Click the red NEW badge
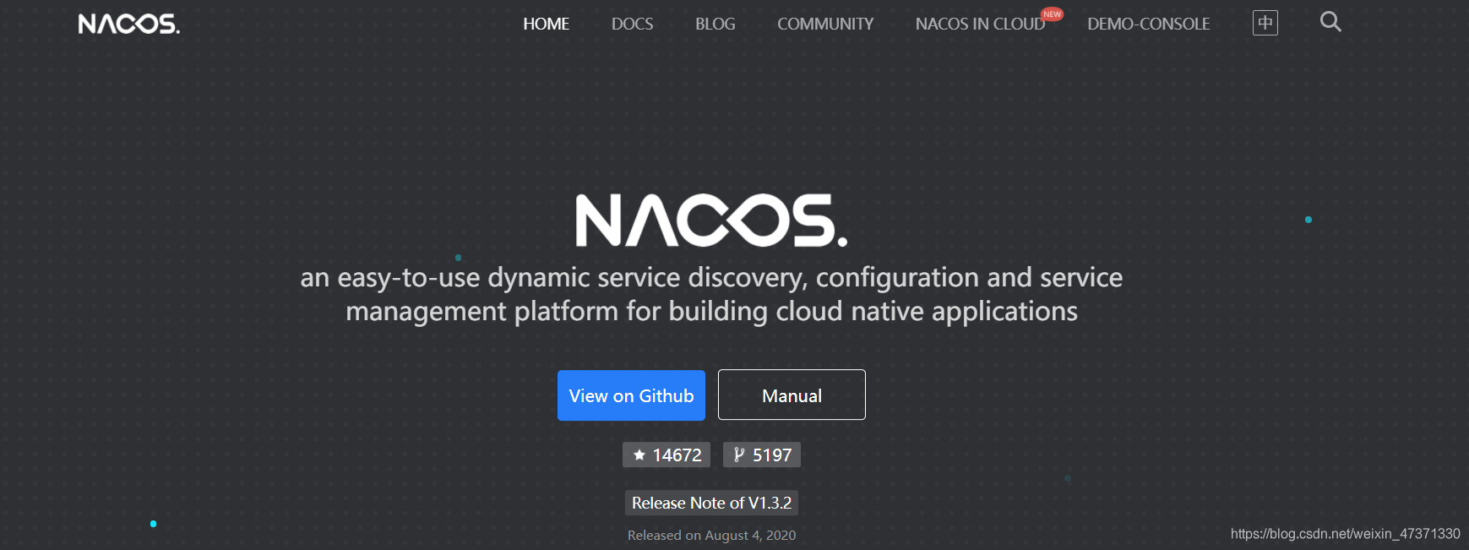 (x=1052, y=14)
